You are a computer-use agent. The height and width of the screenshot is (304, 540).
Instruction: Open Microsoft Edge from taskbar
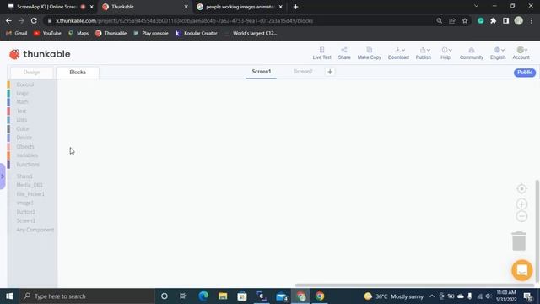(203, 296)
